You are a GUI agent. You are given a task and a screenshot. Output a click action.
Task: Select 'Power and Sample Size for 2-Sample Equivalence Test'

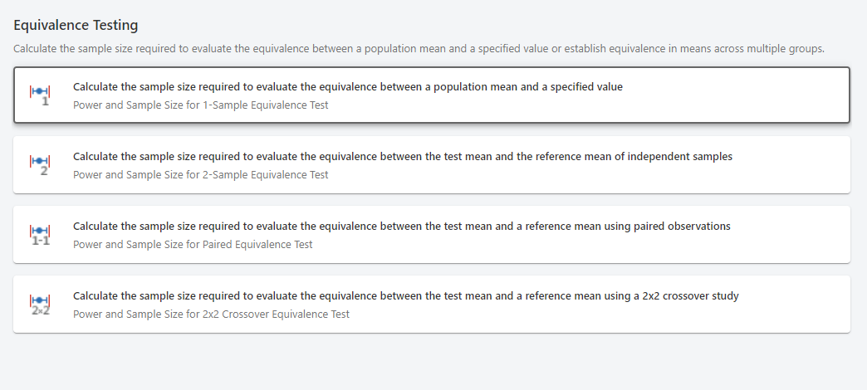200,175
